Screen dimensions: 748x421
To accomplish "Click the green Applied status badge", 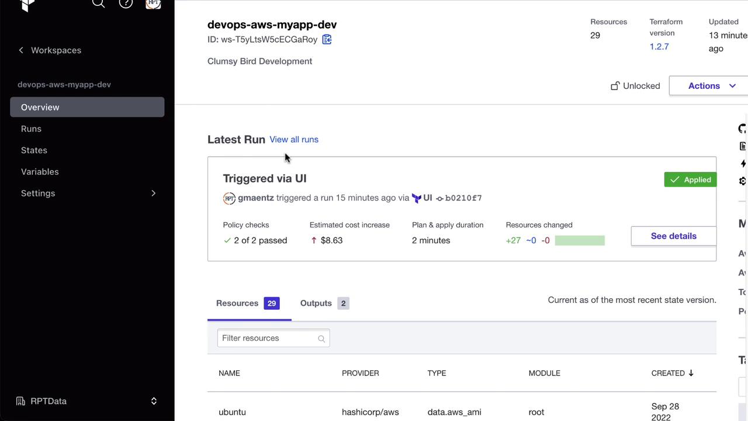I will click(x=690, y=180).
